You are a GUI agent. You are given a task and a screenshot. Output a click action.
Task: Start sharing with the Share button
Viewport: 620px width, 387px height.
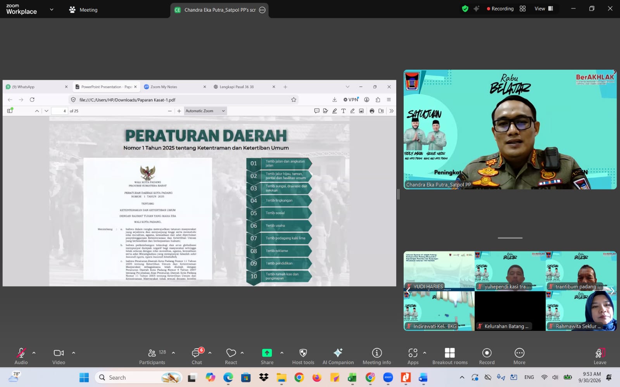(267, 356)
